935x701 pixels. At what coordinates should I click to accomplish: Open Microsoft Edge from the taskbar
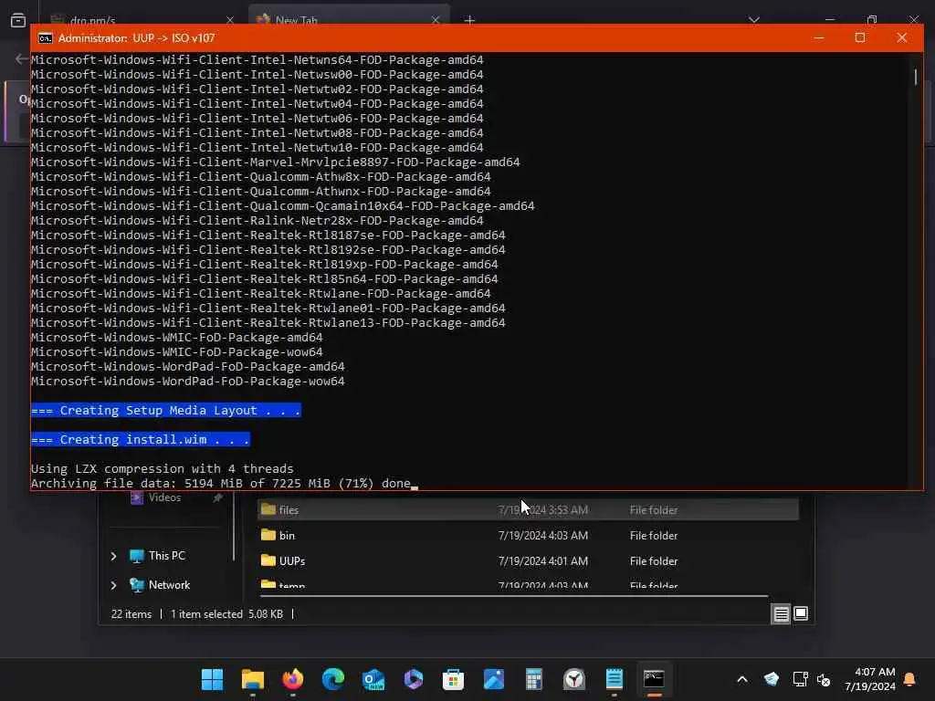click(332, 679)
